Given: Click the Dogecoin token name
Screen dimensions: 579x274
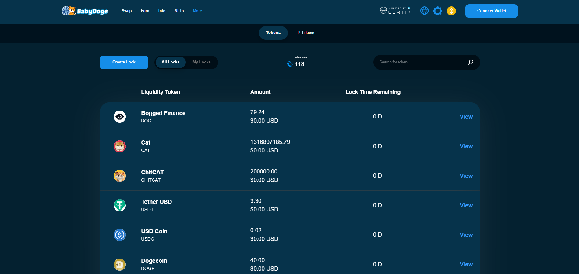Looking at the screenshot, I should tap(154, 261).
